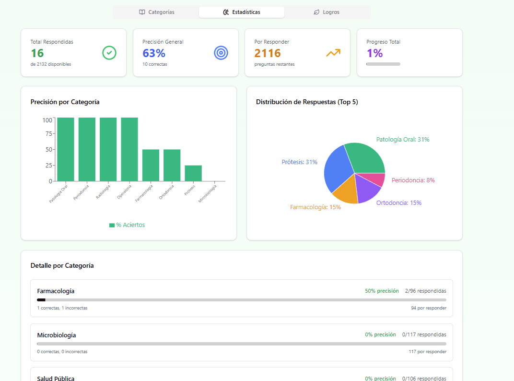Click '94 por responder' text
The image size is (514, 381).
(x=429, y=308)
